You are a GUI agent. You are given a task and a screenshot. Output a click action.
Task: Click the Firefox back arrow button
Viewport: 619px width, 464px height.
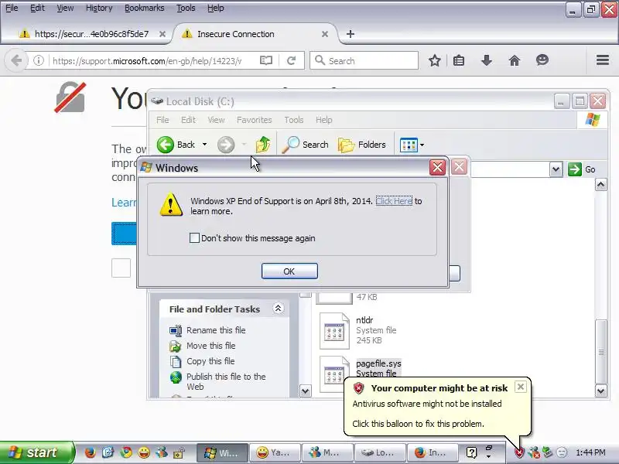[16, 61]
